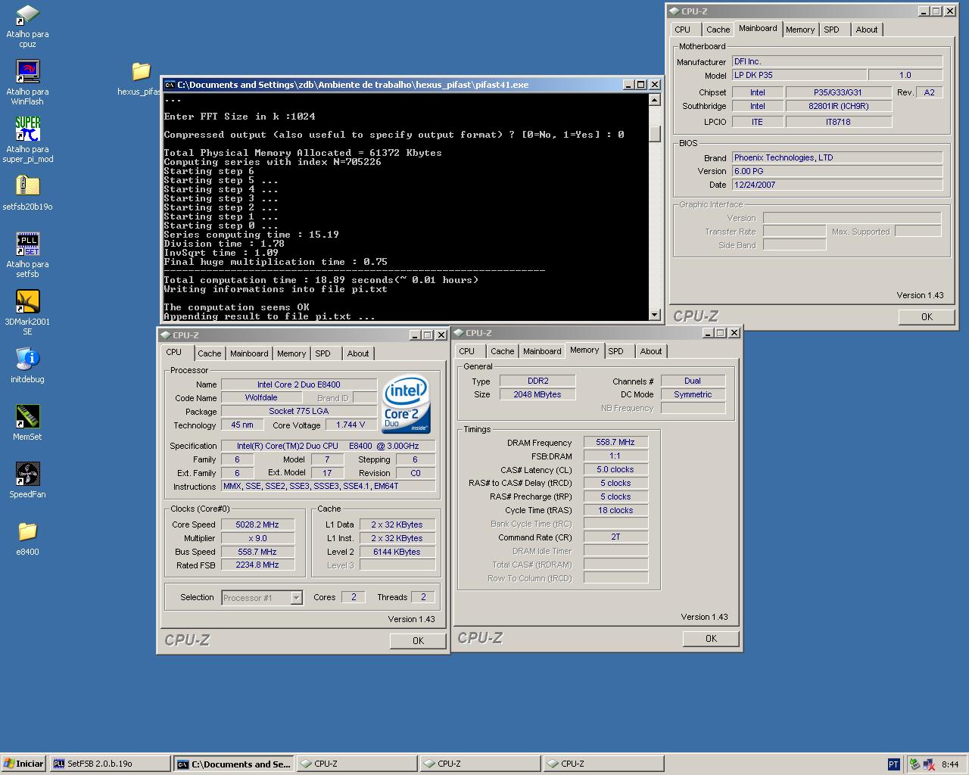Launch the SpeedFan desktop icon

[27, 474]
